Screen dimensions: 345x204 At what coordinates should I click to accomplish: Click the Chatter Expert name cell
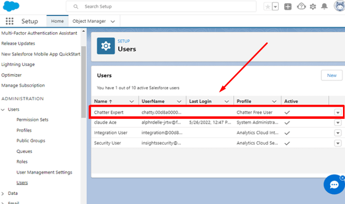click(x=109, y=112)
